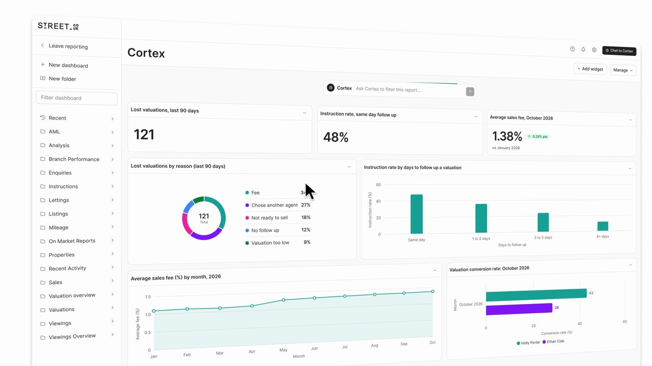Click the Street.co.uk logo
This screenshot has width=652, height=366.
pos(58,26)
